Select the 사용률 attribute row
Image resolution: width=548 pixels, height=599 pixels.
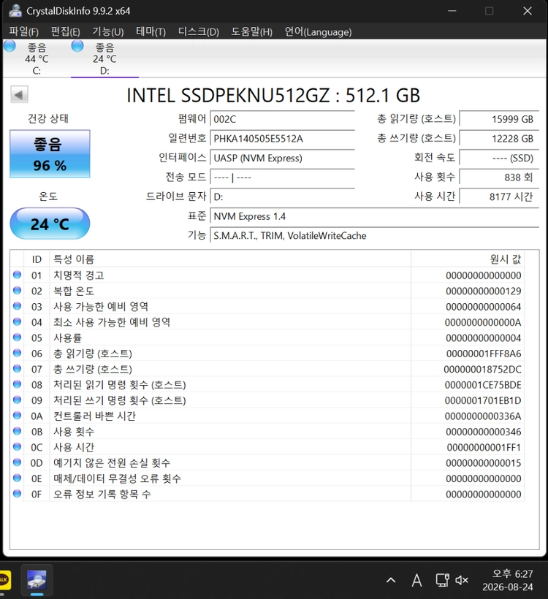coord(267,337)
